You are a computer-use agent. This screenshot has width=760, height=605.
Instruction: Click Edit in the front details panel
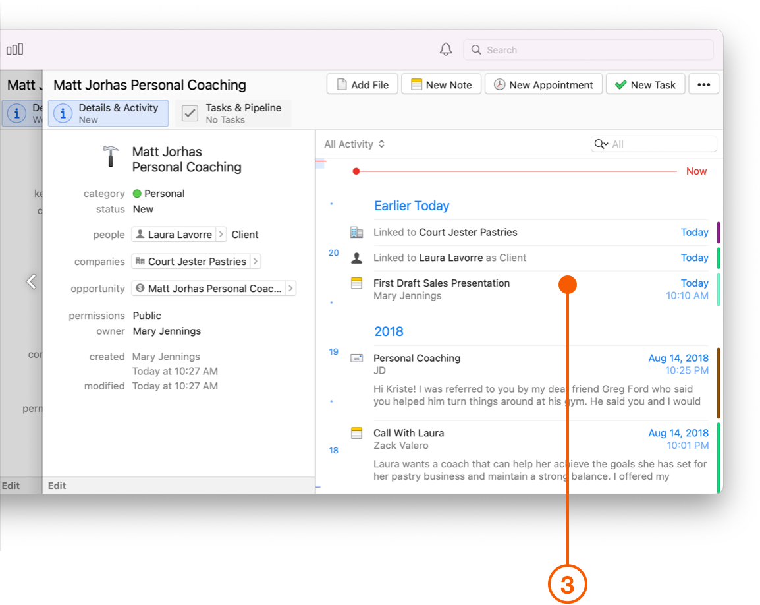click(57, 486)
